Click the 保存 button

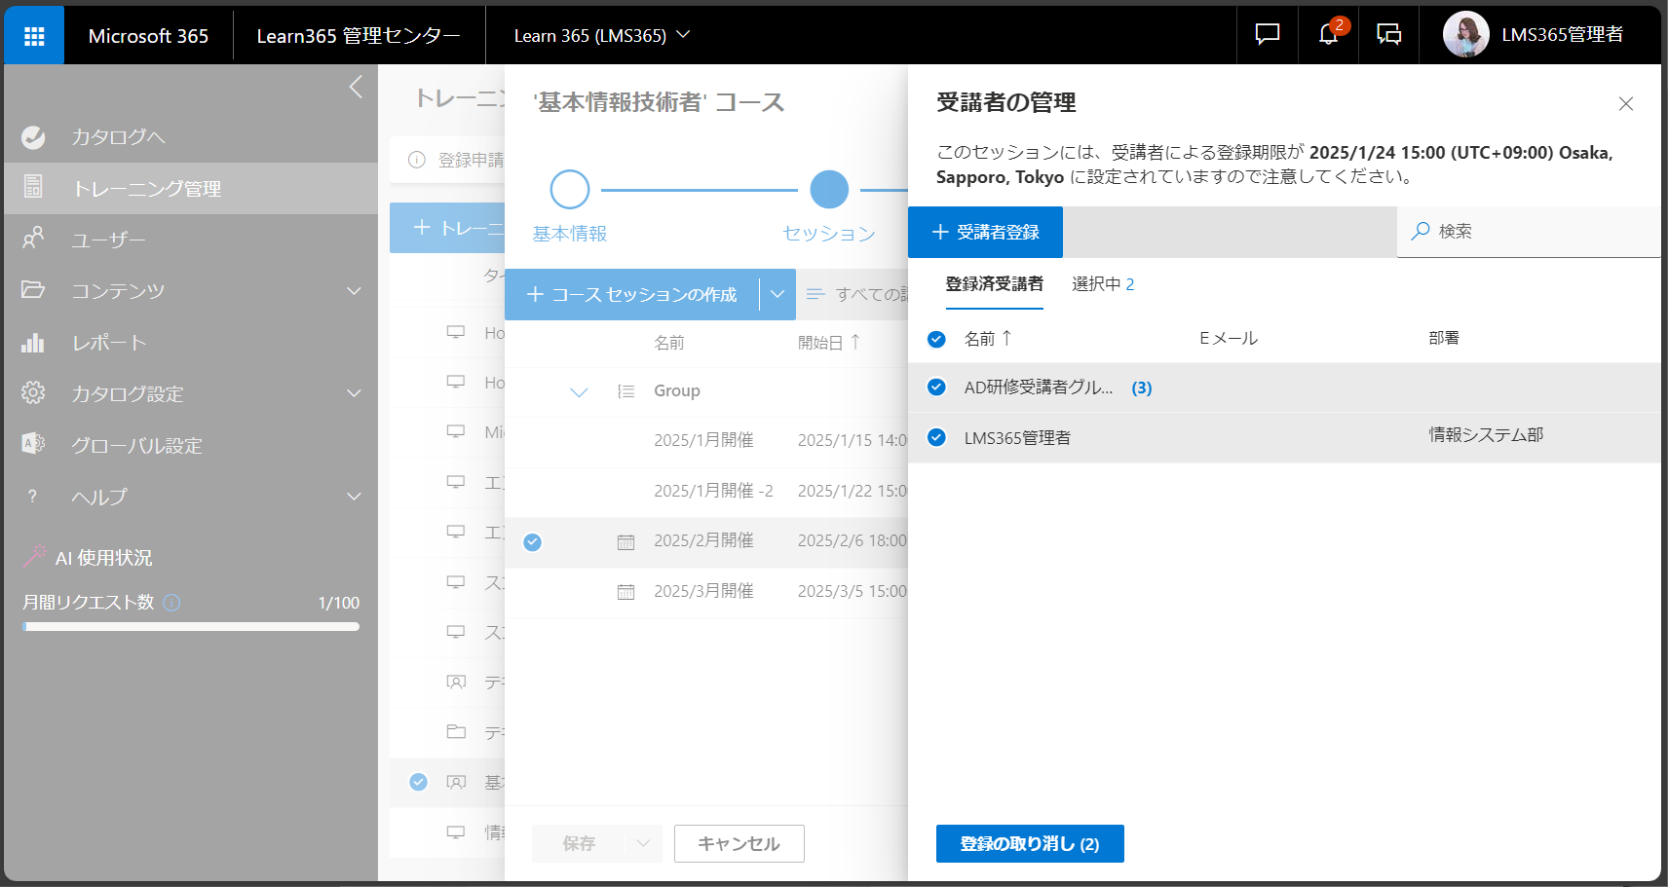[579, 844]
